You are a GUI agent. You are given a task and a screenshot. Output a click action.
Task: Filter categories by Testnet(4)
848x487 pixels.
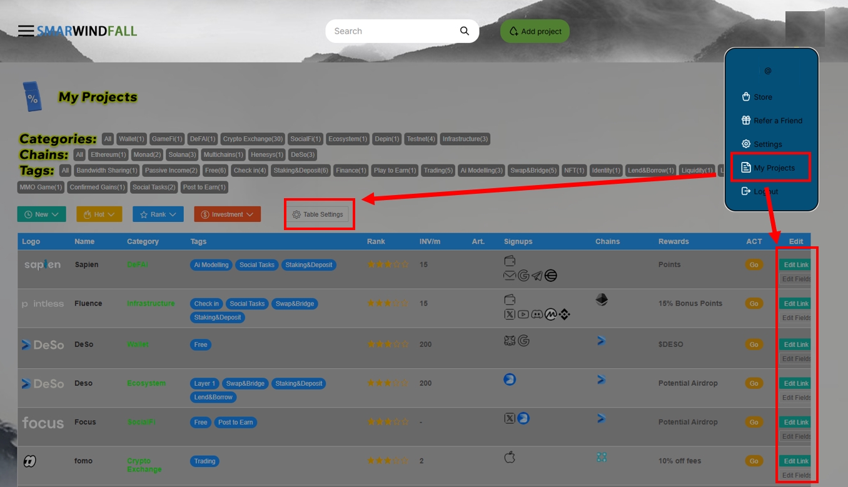420,139
